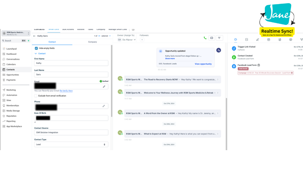
Task: Click the round activity pulse icon
Action: pos(218,50)
